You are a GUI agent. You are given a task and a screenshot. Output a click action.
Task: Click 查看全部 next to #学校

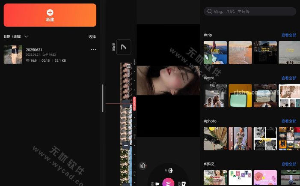click(x=289, y=164)
